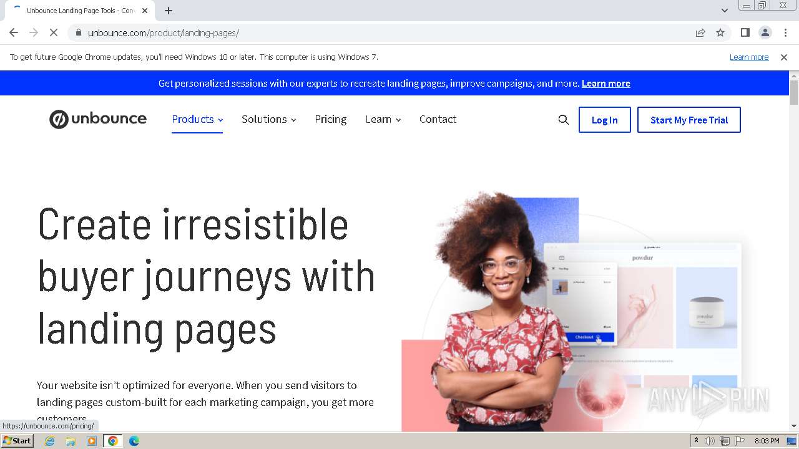The width and height of the screenshot is (799, 449).
Task: Open Learn more about Chrome updates
Action: 749,57
